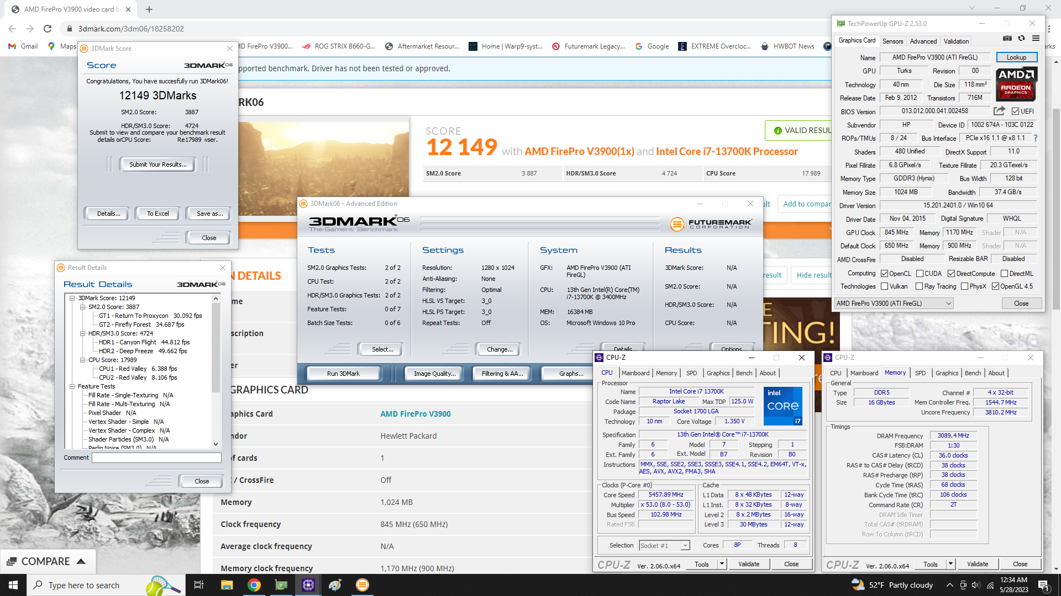This screenshot has height=596, width=1061.
Task: Click the browser address bar URL
Action: pyautogui.click(x=131, y=29)
